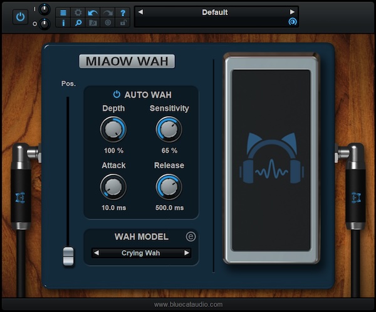Click the 500.0 ms release value
This screenshot has height=312, width=376.
170,208
